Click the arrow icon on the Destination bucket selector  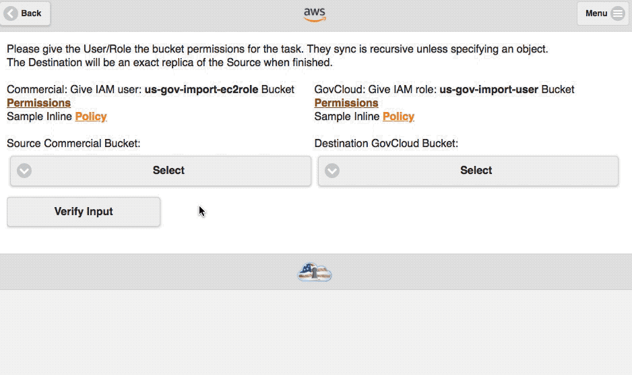(332, 171)
